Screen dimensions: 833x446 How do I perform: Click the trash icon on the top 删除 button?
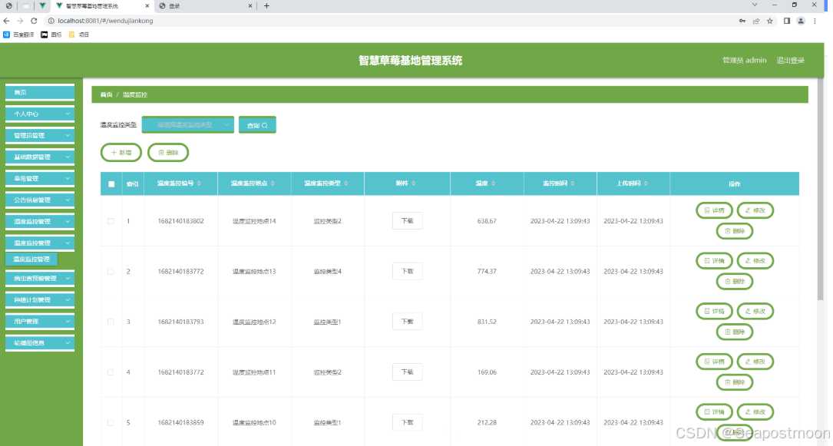pyautogui.click(x=160, y=152)
